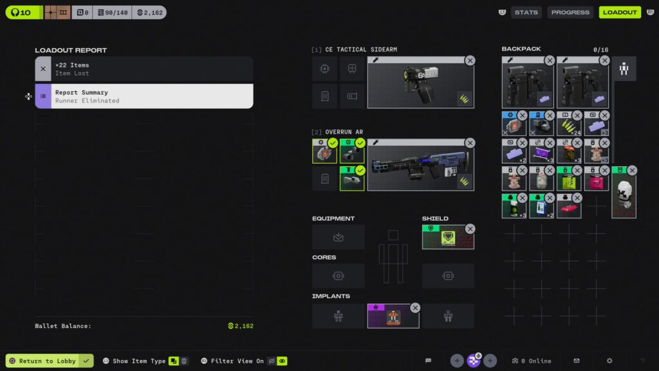
Task: Click the empty chip mod slot on CE Tactical Sidearm
Action: [325, 69]
